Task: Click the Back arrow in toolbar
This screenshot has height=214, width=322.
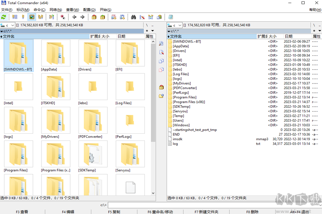Action: pos(74,17)
